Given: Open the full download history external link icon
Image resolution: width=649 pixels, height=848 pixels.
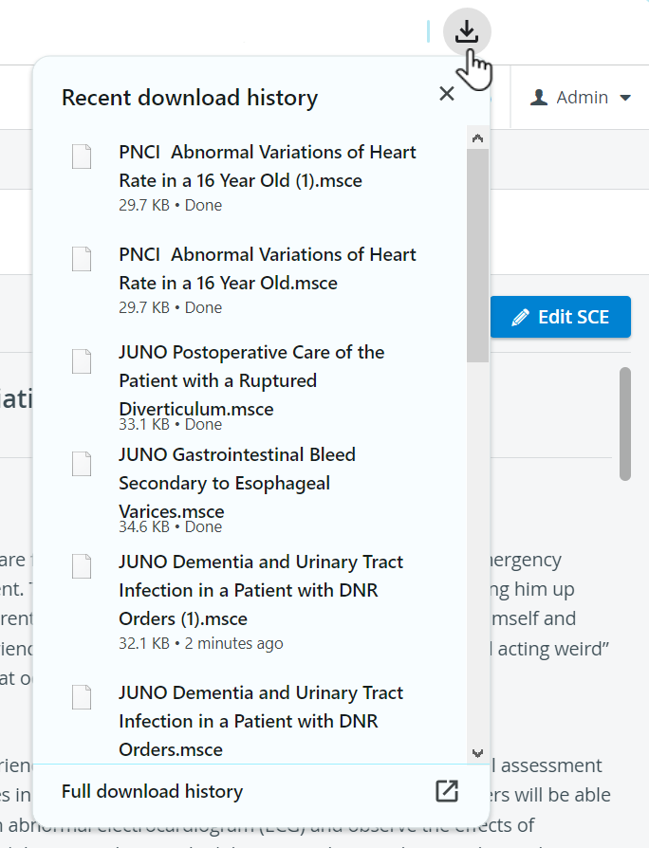Looking at the screenshot, I should pyautogui.click(x=447, y=791).
